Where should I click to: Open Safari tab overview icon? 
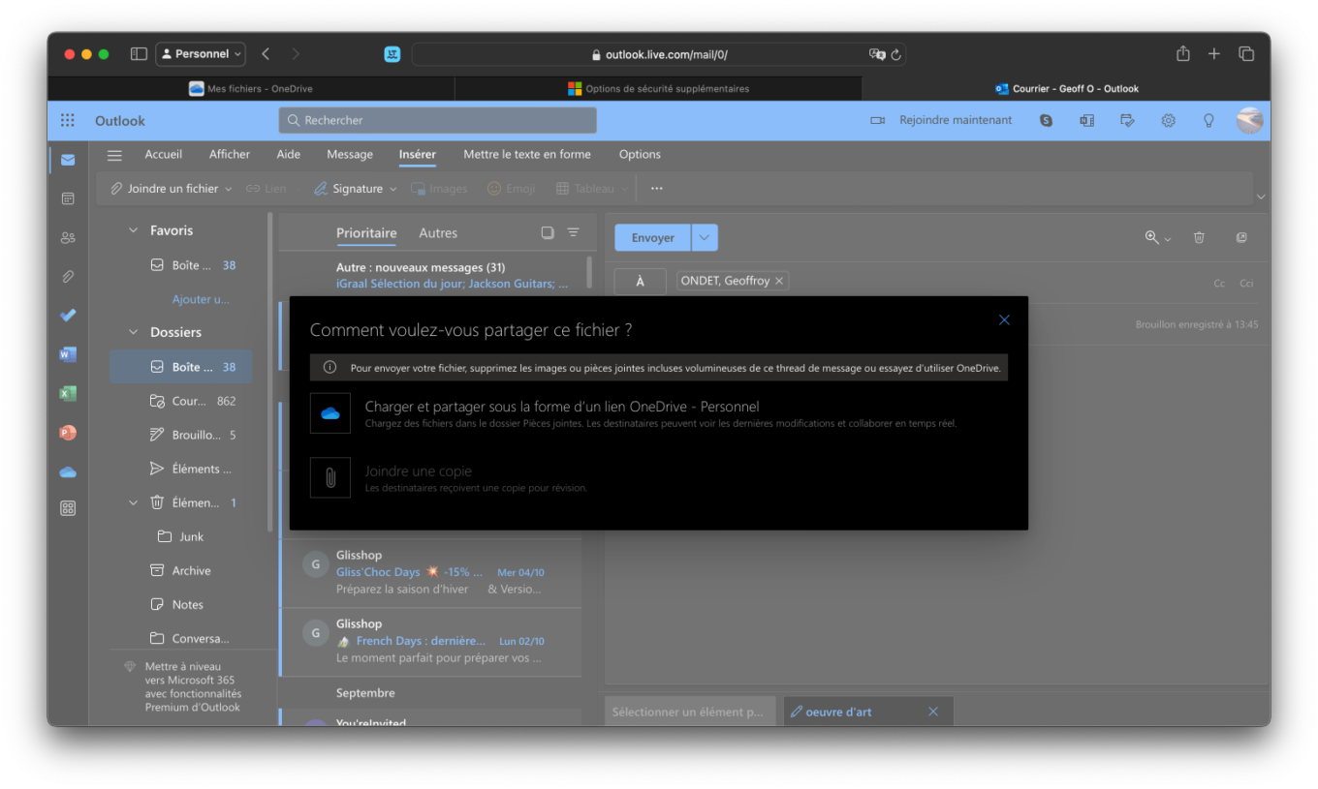tap(1246, 54)
